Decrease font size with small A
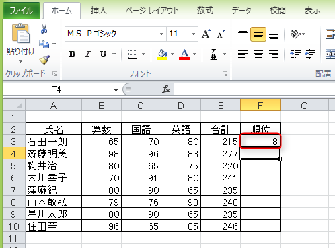The image size is (335, 248). point(221,34)
